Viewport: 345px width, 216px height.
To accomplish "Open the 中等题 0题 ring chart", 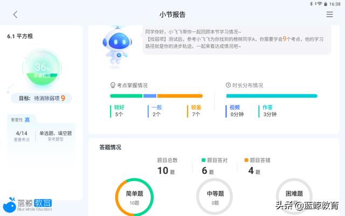I will tap(215, 197).
